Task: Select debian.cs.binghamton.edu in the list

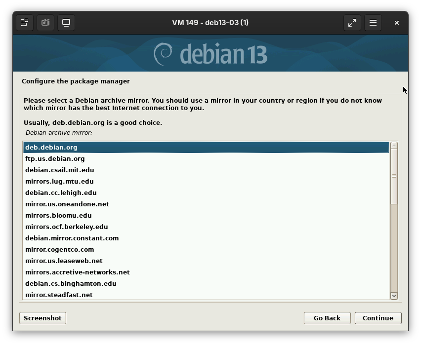Action: coord(71,283)
